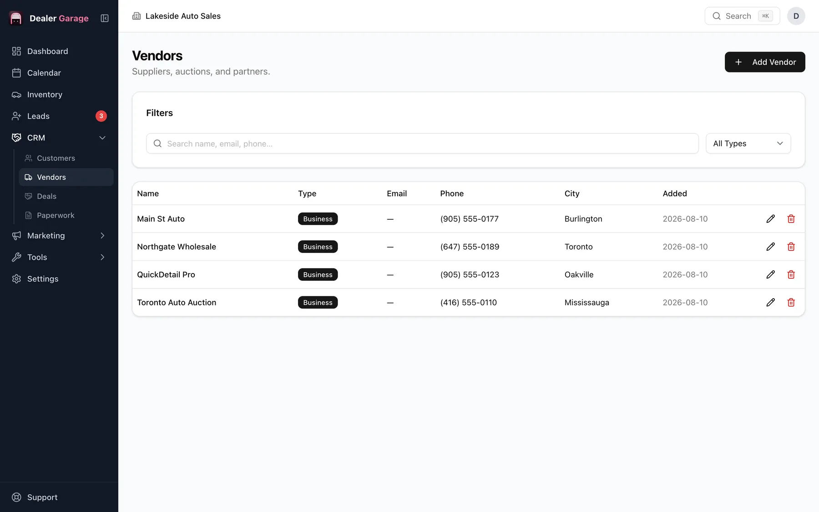Click the Settings gear icon
This screenshot has width=819, height=512.
pos(16,279)
